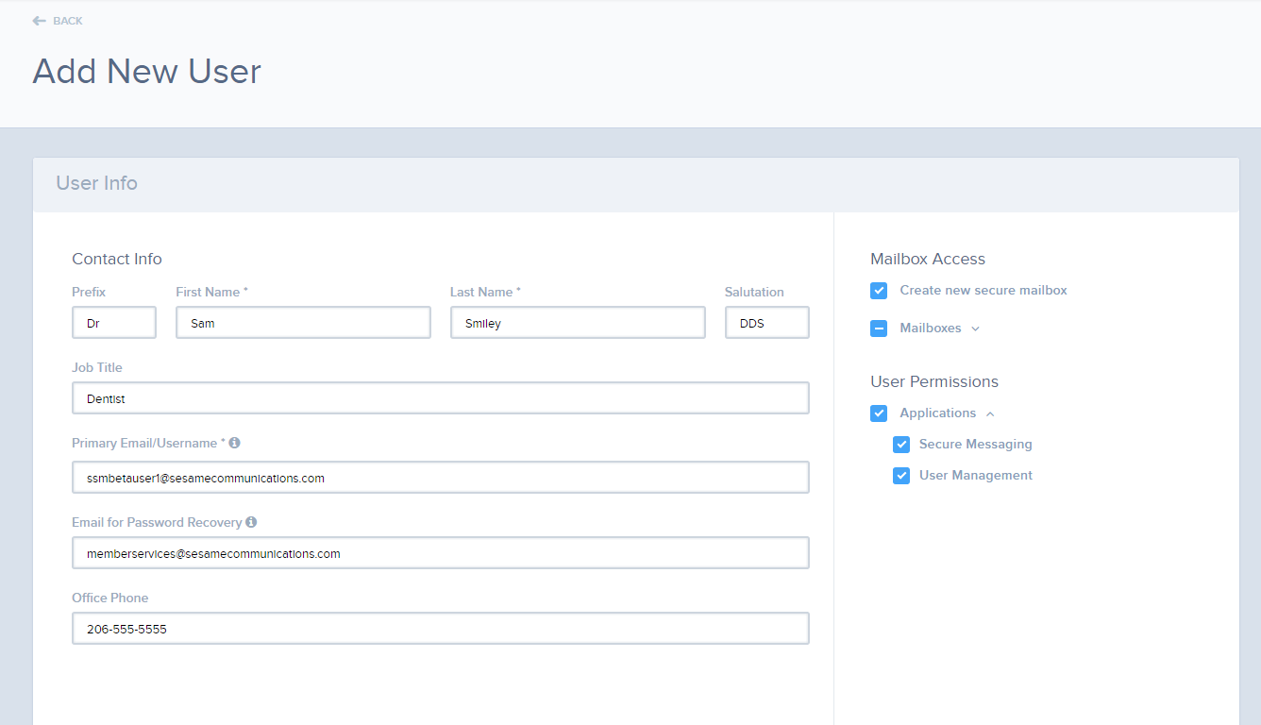
Task: Click the Mailbox Access heading
Action: click(928, 259)
